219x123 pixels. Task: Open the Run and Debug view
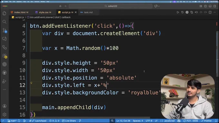[4, 81]
